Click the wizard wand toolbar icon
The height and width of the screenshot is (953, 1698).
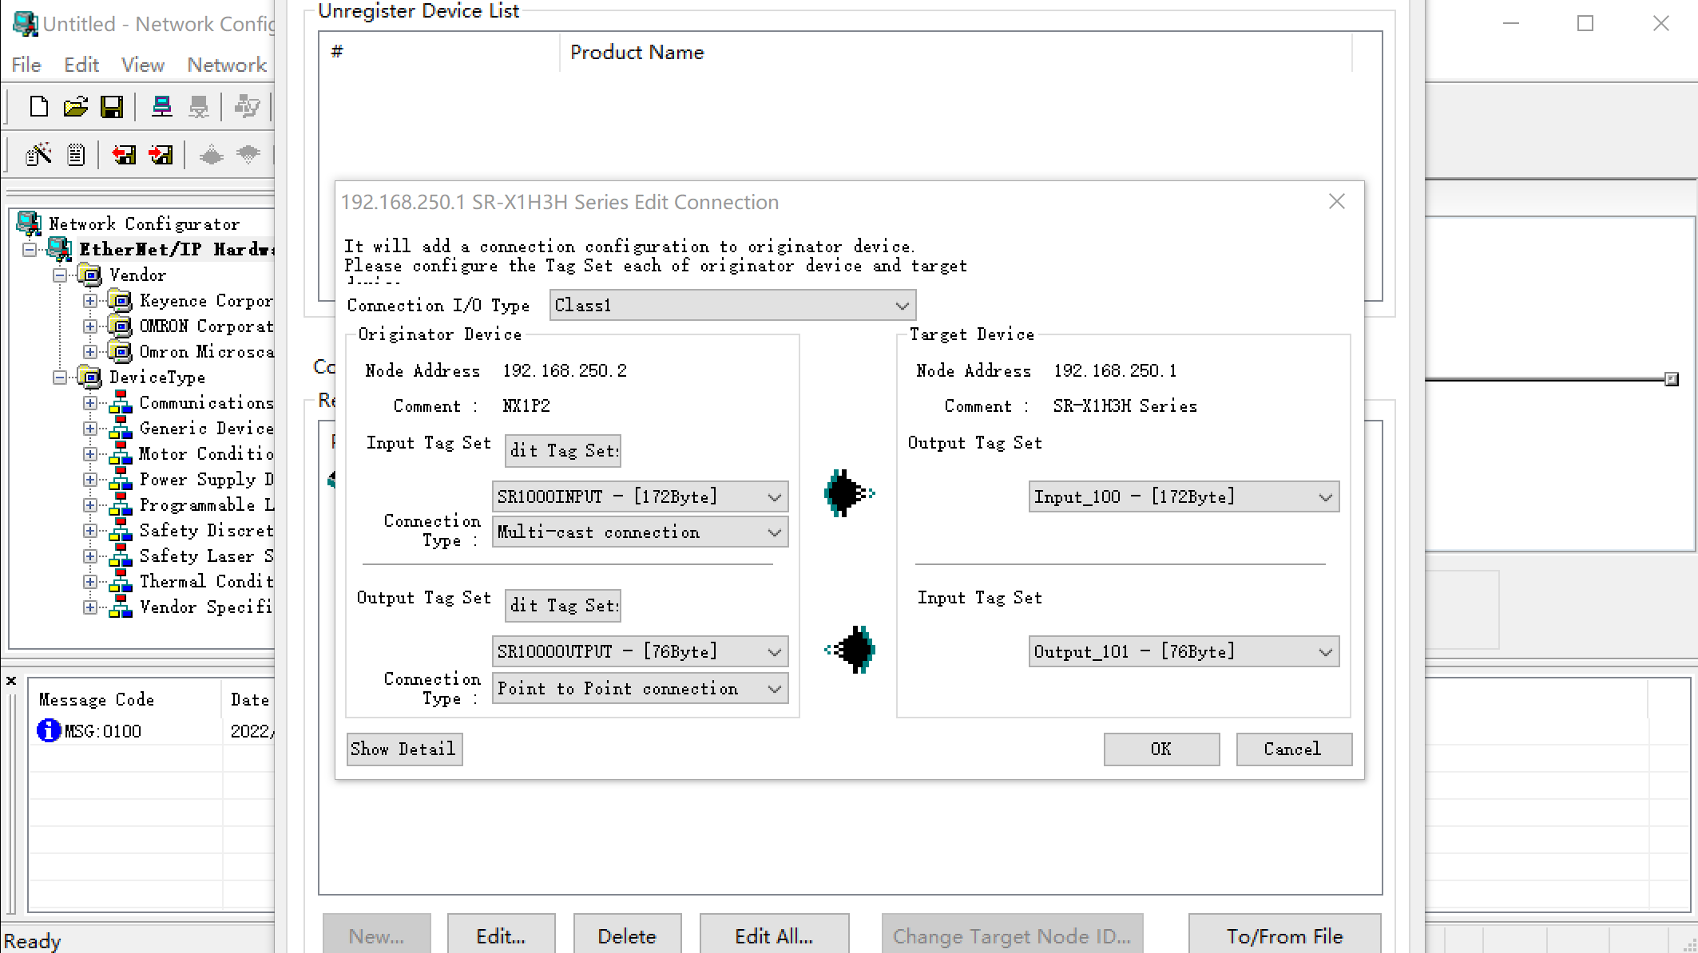click(x=38, y=154)
